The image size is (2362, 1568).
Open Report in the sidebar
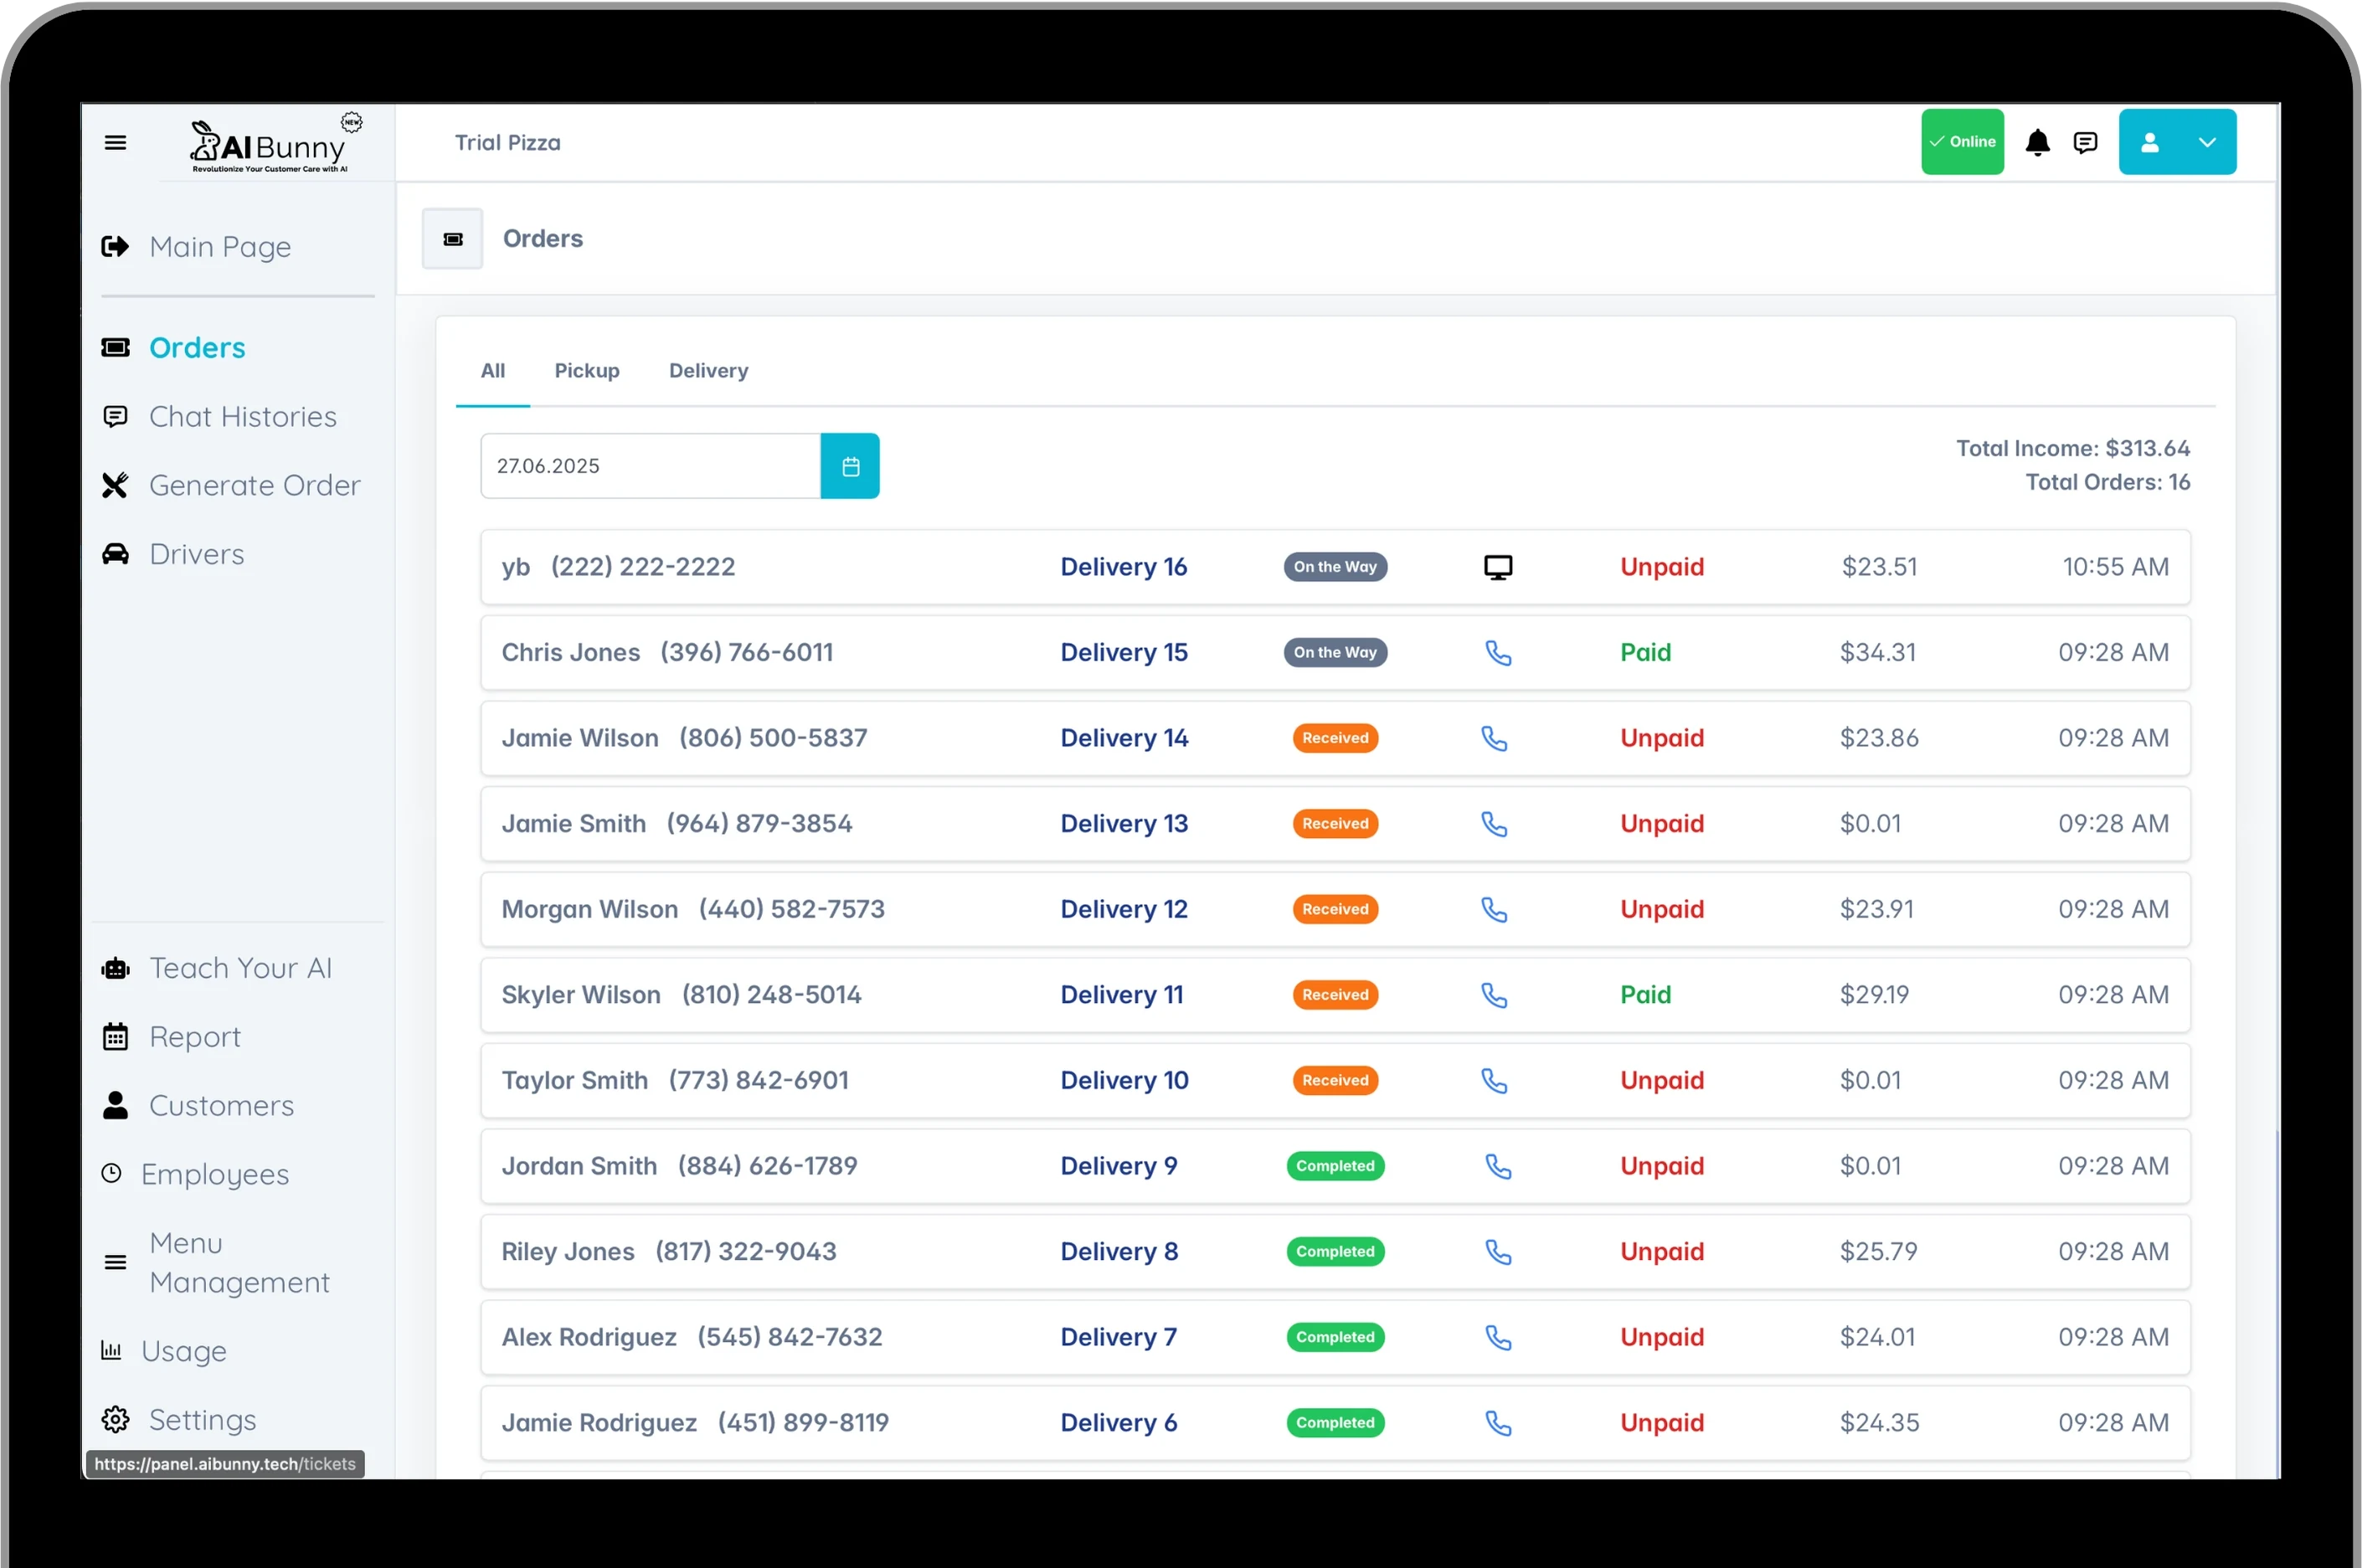click(195, 1037)
